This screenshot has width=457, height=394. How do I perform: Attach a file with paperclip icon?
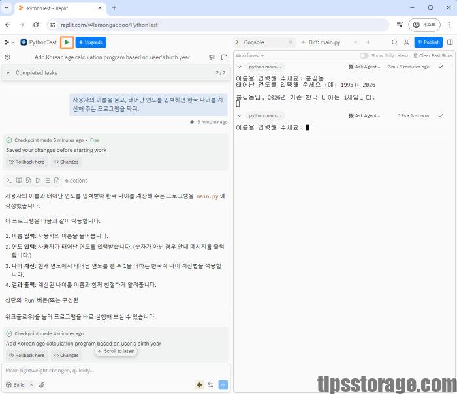pos(42,385)
